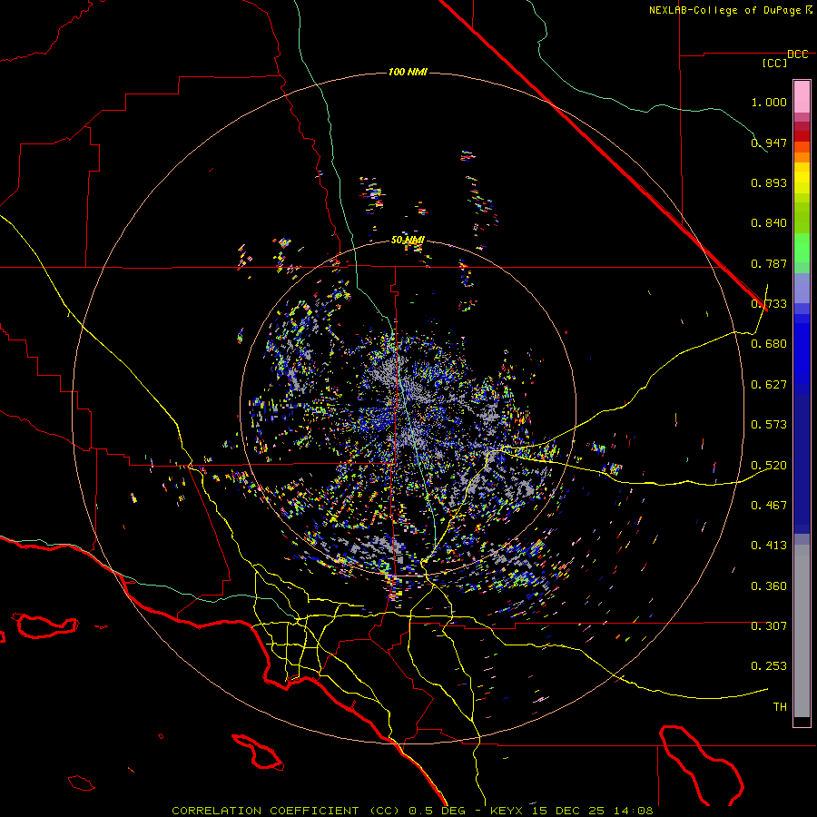Pick the dark red swatch near 0.947
The image size is (817, 817).
point(802,135)
